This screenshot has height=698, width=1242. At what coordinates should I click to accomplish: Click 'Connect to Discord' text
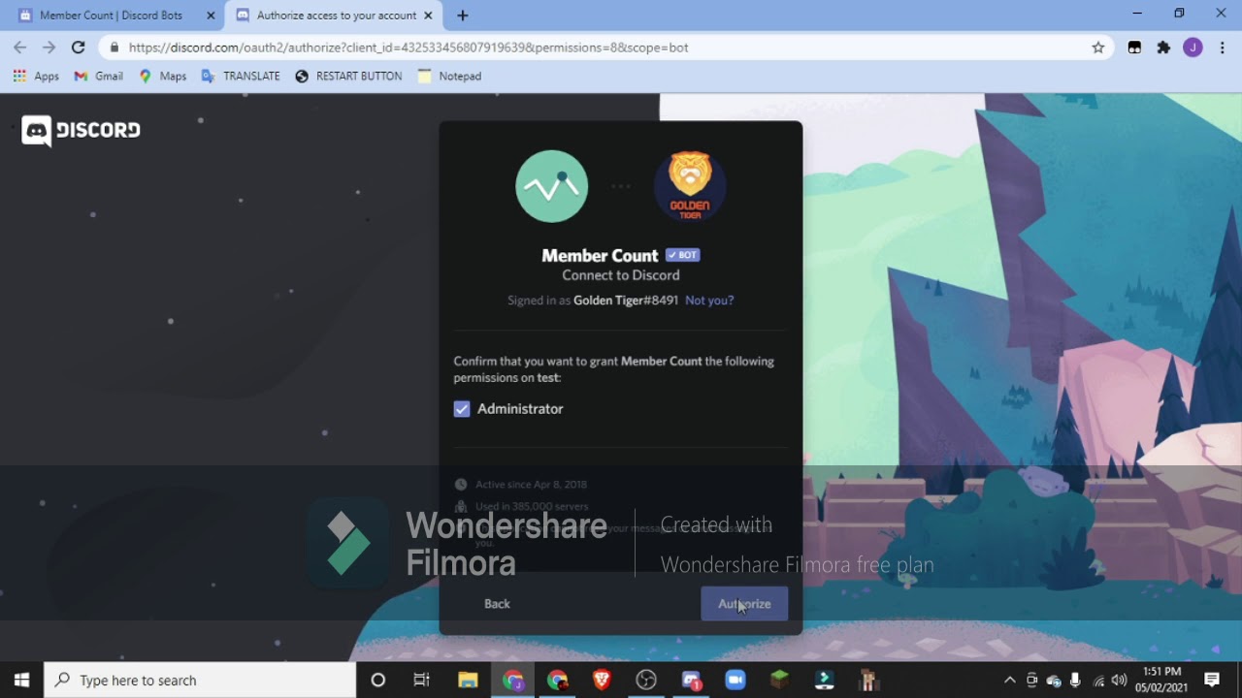tap(621, 275)
